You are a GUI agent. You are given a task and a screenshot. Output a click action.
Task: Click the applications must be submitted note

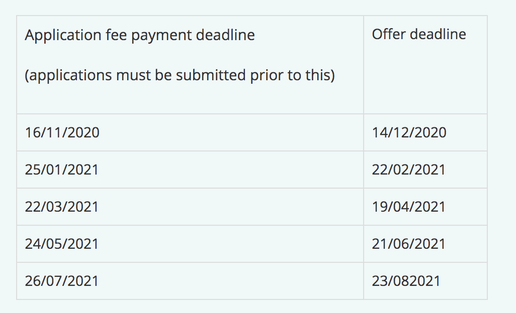click(180, 76)
